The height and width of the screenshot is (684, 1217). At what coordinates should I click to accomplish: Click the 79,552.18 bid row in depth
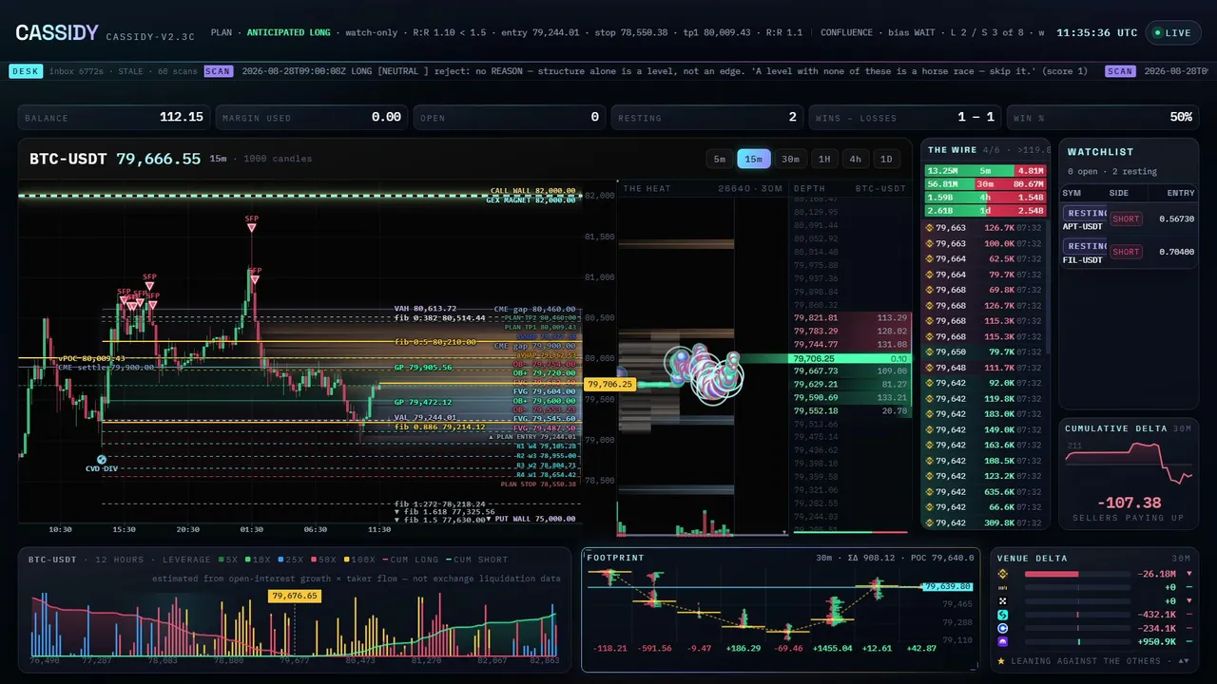(851, 411)
